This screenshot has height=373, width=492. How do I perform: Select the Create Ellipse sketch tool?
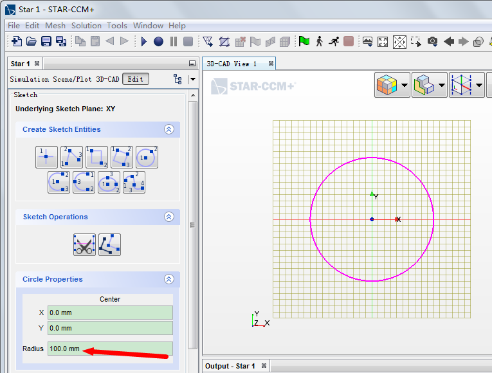[x=109, y=182]
